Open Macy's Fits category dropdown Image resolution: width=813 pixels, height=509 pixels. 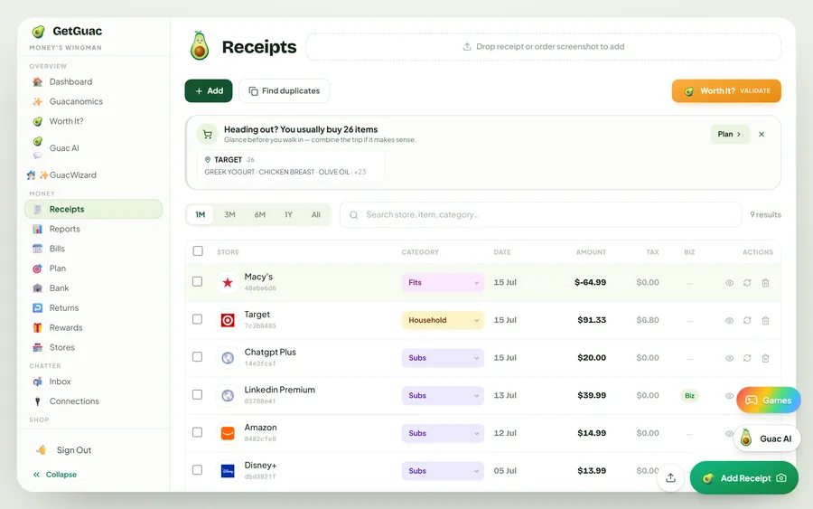pyautogui.click(x=443, y=282)
